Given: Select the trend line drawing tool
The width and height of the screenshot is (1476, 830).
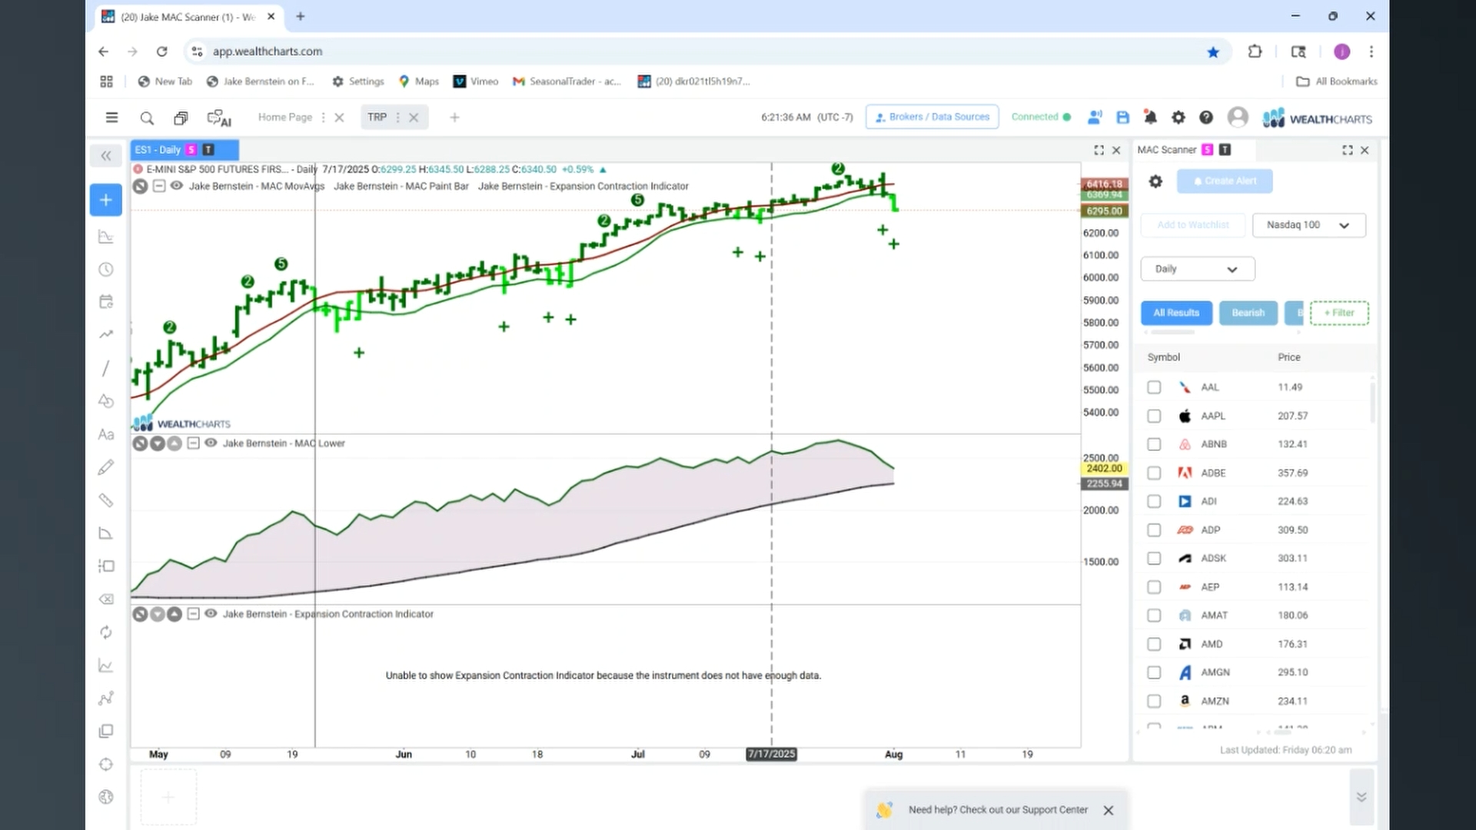Looking at the screenshot, I should click(x=106, y=369).
